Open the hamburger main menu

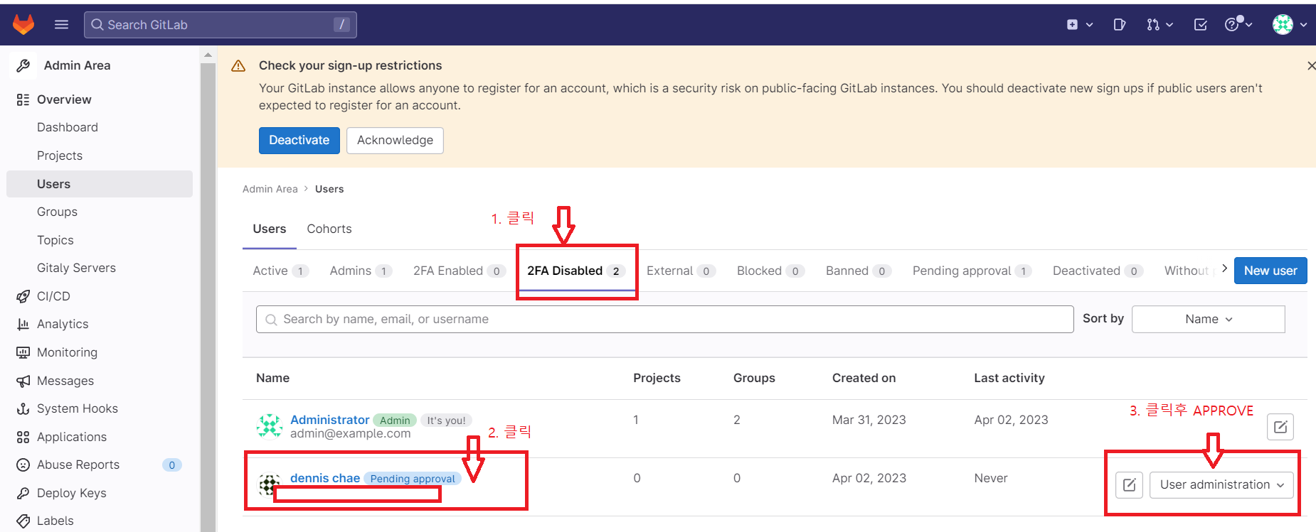(x=62, y=24)
